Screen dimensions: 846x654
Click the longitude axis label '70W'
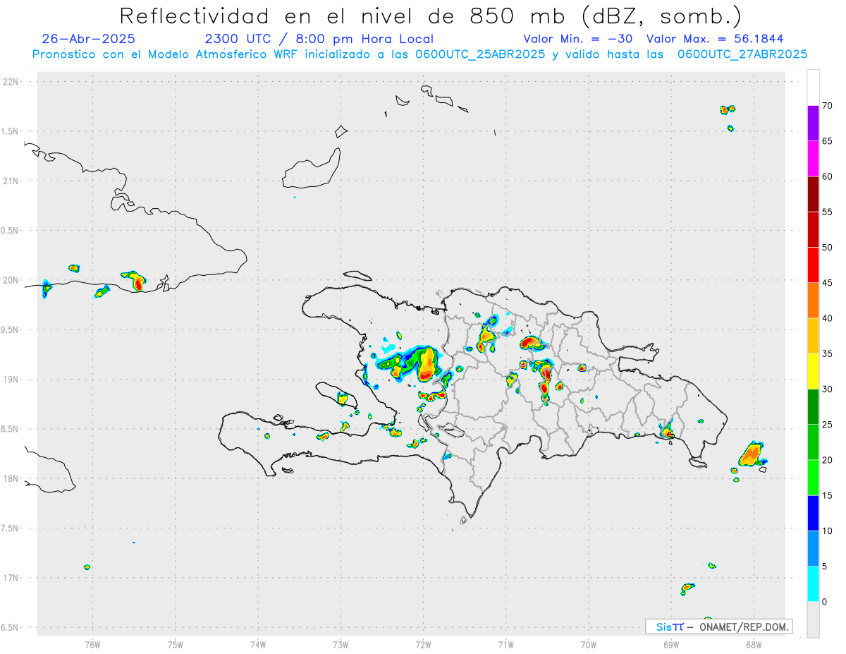point(589,645)
